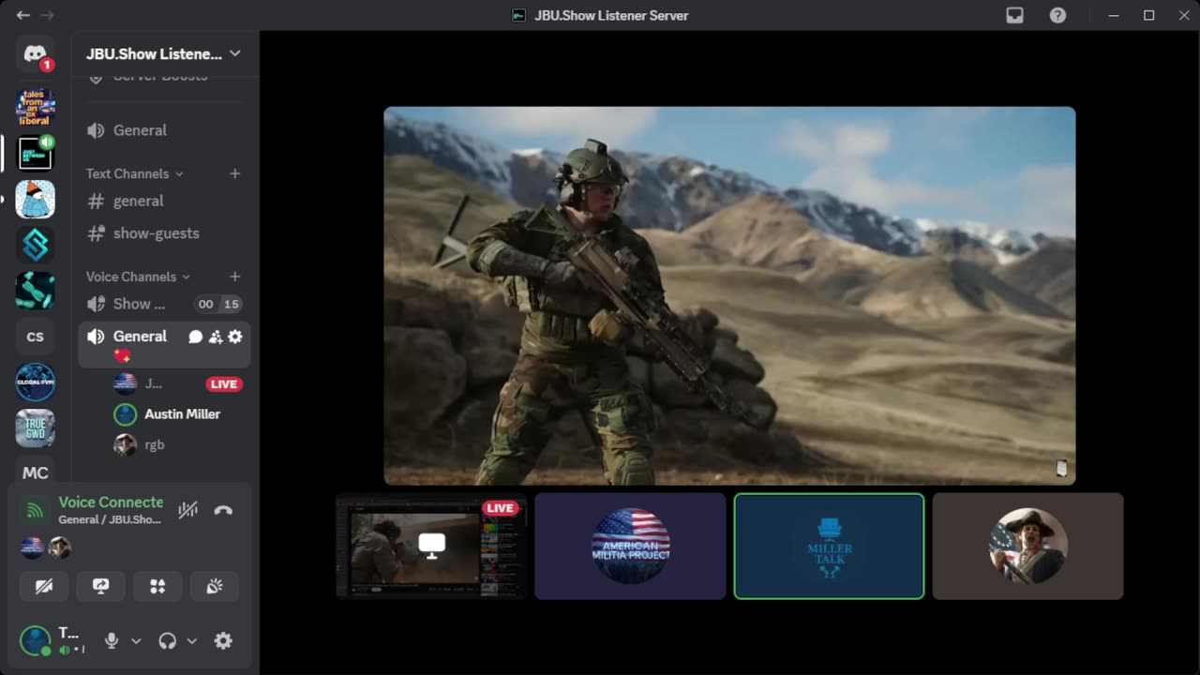
Task: Go back with the left arrow
Action: click(23, 15)
